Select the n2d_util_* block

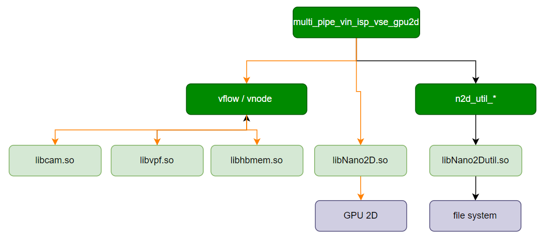[475, 99]
